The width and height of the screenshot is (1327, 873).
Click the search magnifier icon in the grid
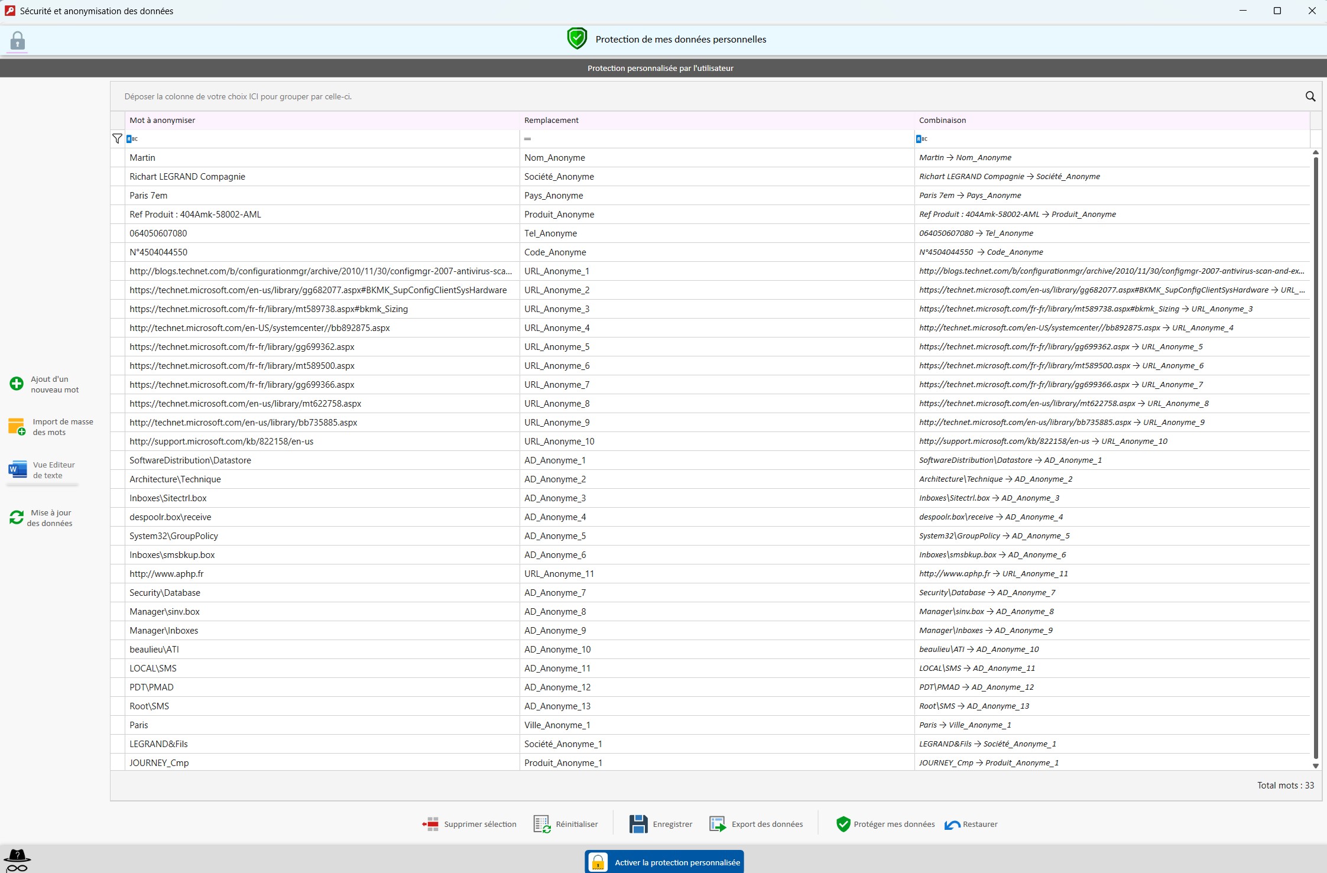tap(1310, 96)
